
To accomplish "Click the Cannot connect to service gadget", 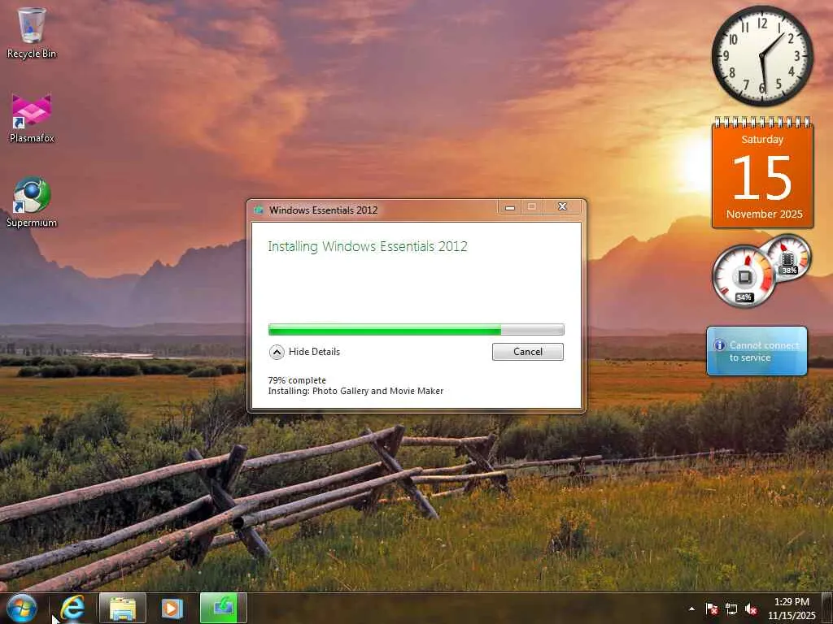I will 757,351.
